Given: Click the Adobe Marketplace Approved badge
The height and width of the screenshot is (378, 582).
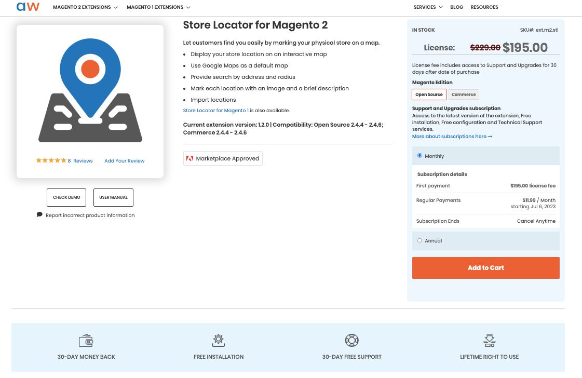Looking at the screenshot, I should pos(223,158).
